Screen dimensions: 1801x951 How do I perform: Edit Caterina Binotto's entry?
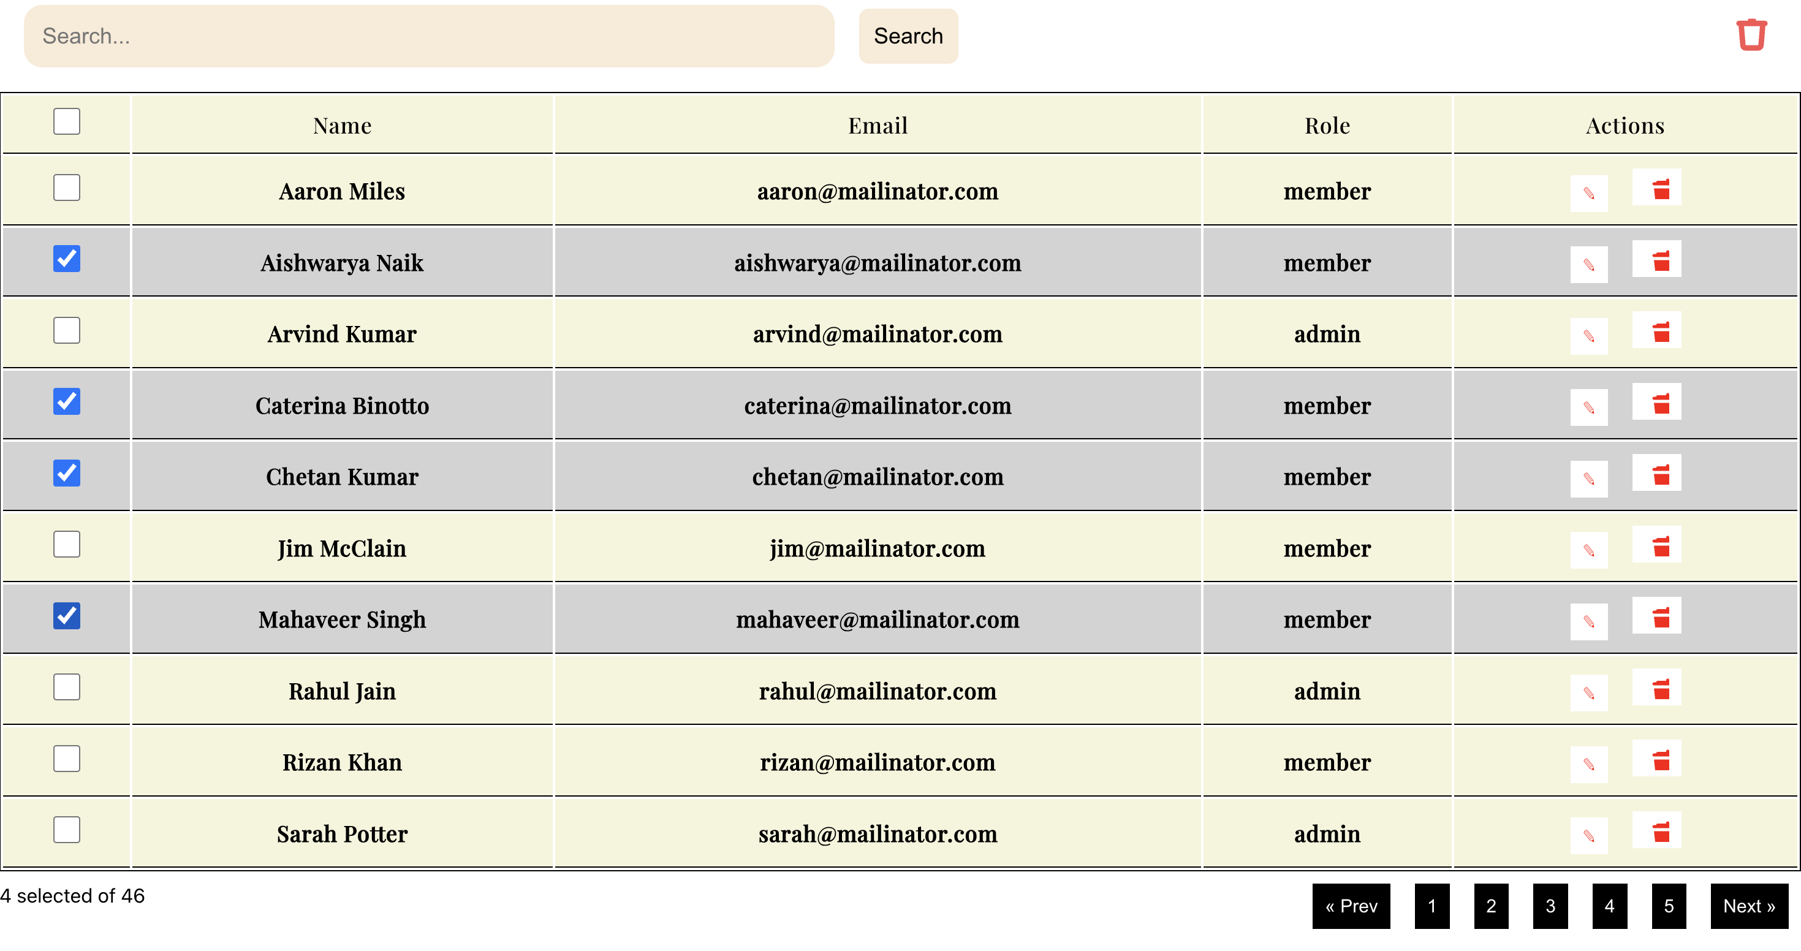(1588, 407)
